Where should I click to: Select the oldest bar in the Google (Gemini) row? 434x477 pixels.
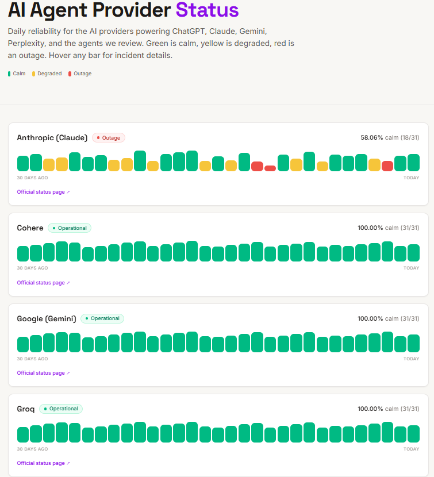pos(23,344)
